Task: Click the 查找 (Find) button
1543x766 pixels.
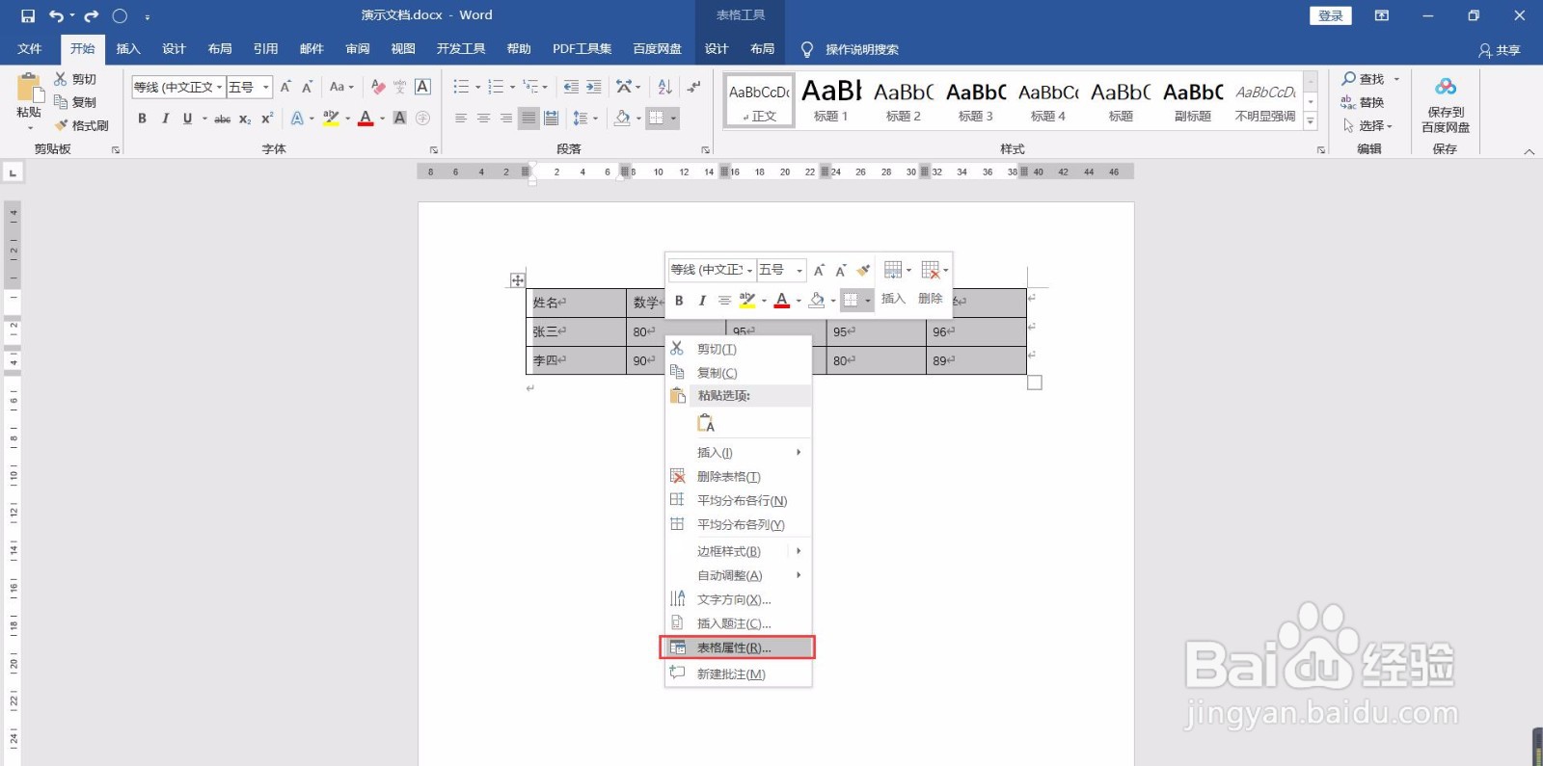Action: click(1370, 79)
